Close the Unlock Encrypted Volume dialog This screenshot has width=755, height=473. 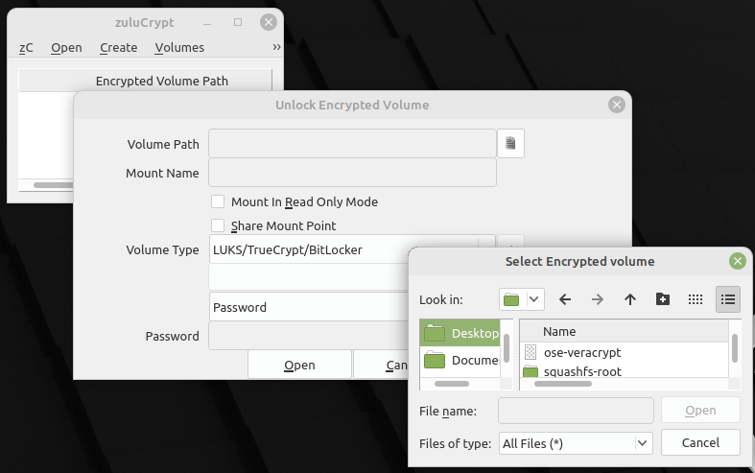(x=616, y=105)
